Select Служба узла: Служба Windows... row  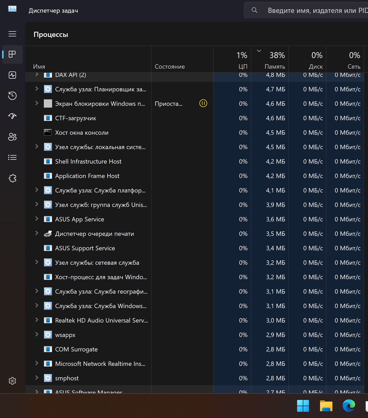pyautogui.click(x=195, y=306)
